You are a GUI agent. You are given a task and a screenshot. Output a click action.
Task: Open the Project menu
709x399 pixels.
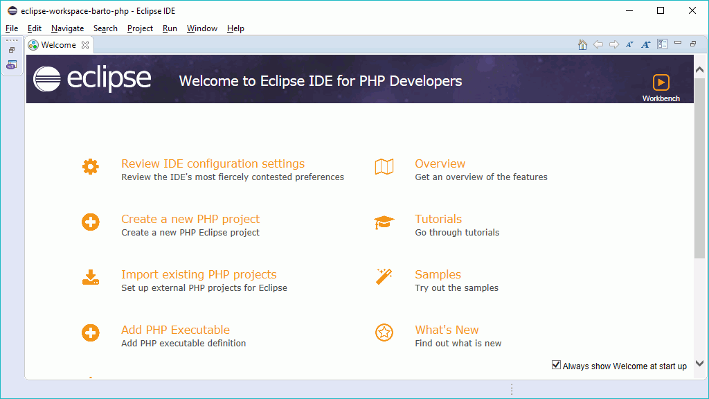140,28
